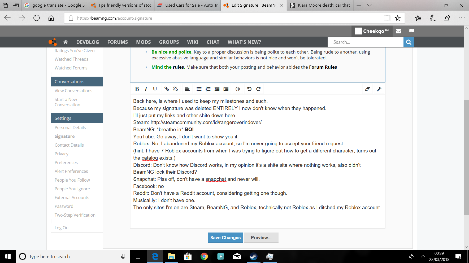Indent the selected text

[226, 89]
